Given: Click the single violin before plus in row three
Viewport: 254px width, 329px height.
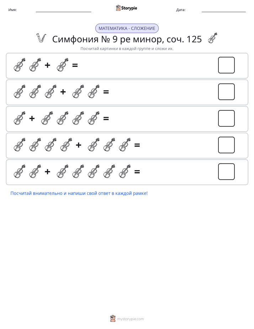Looking at the screenshot, I should 20,118.
